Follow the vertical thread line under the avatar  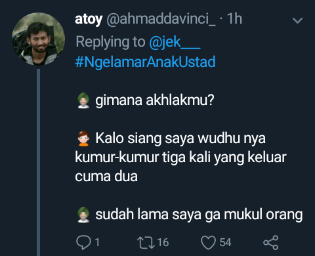click(39, 162)
